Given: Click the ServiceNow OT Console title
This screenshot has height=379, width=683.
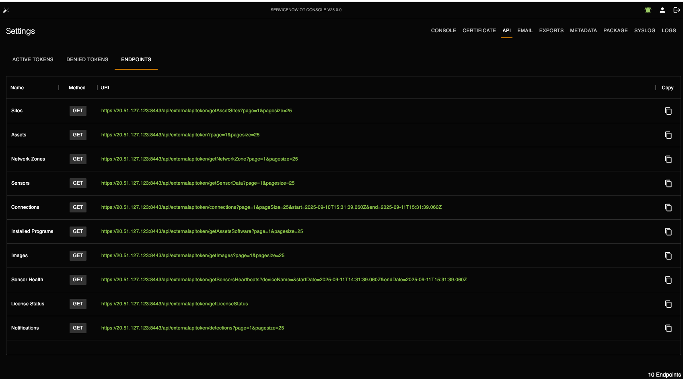Looking at the screenshot, I should tap(306, 10).
